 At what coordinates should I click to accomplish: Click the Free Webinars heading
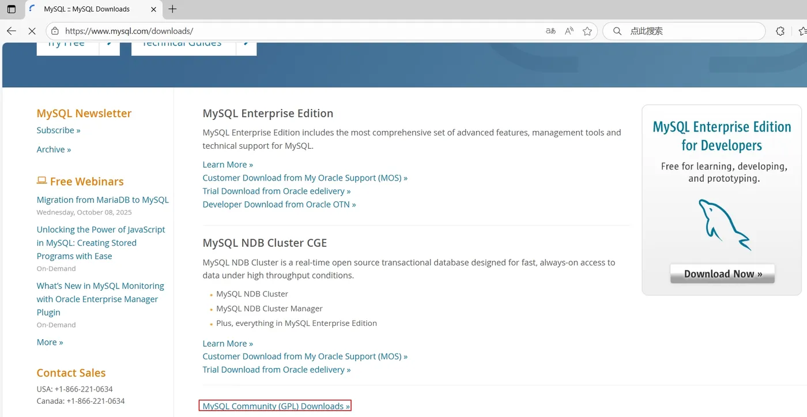(87, 181)
